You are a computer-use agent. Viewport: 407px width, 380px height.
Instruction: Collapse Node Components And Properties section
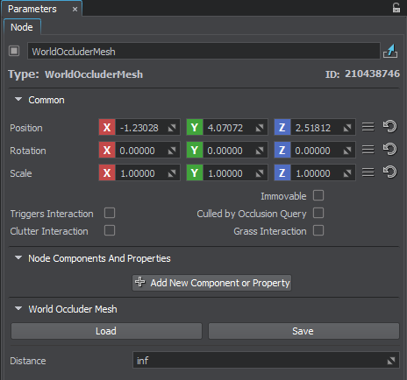(18, 257)
